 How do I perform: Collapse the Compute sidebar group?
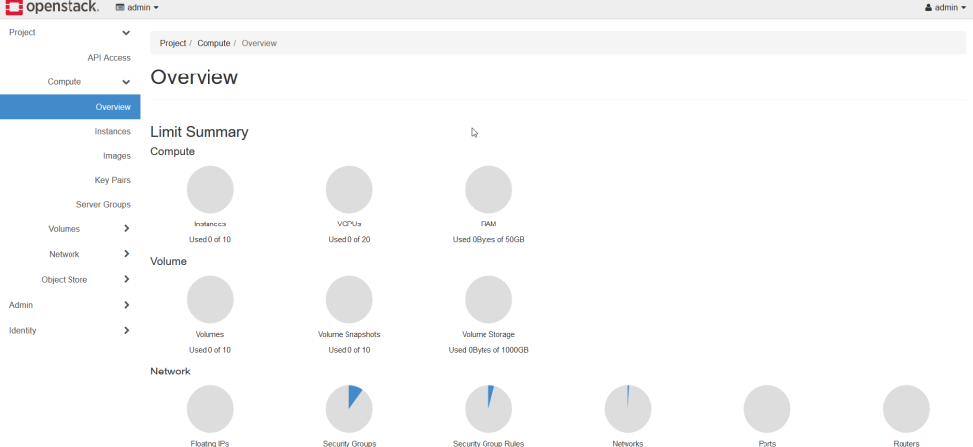[x=126, y=82]
